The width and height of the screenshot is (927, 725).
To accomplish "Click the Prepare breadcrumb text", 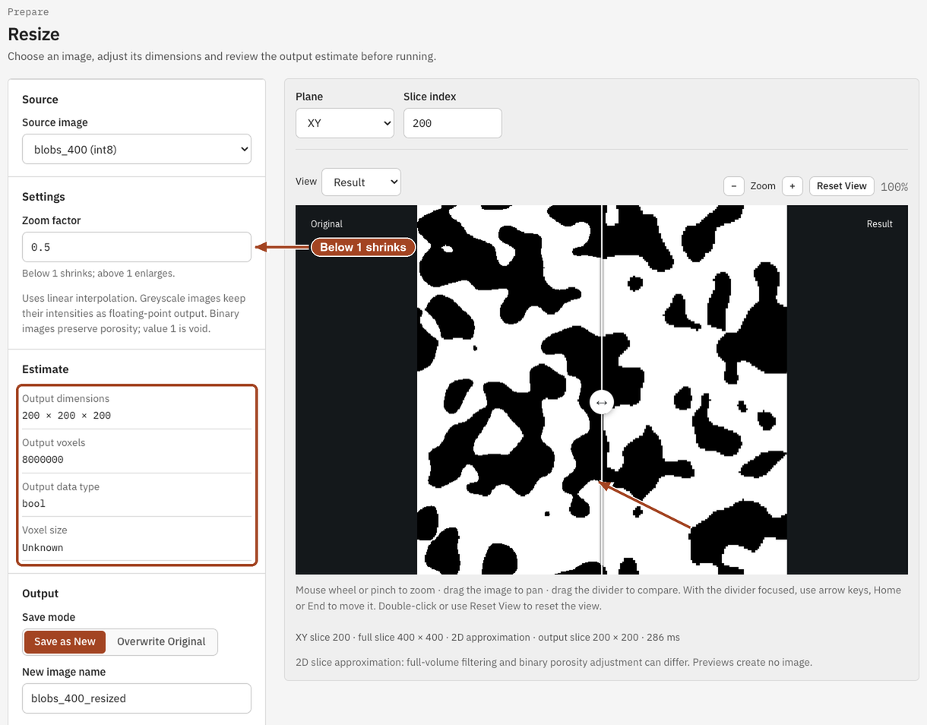I will 28,12.
